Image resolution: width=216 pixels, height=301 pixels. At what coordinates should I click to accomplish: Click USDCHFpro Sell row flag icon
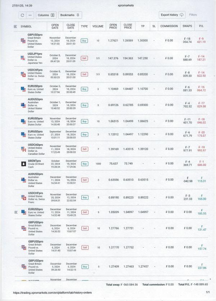click(x=23, y=74)
